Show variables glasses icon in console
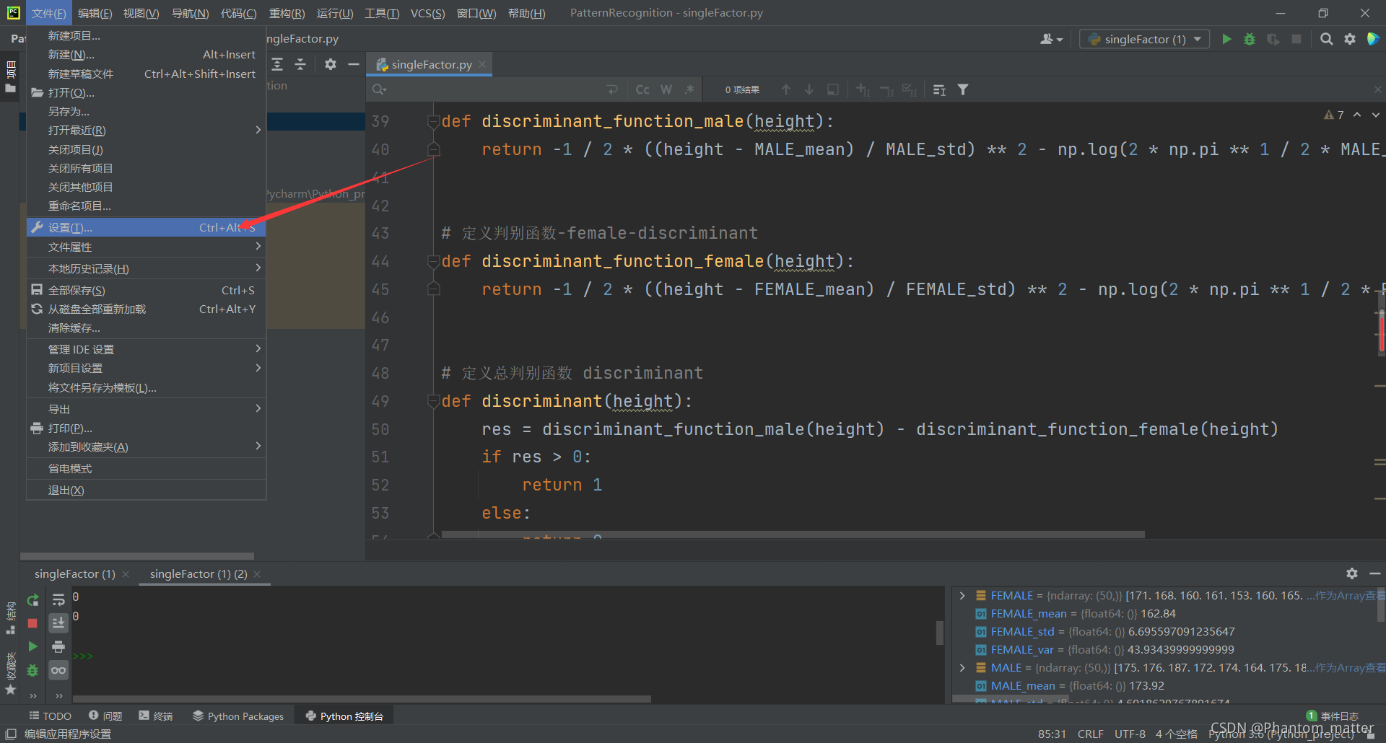 (x=58, y=670)
